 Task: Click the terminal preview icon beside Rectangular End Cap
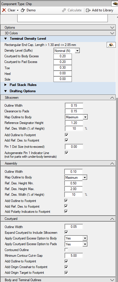point(111,45)
